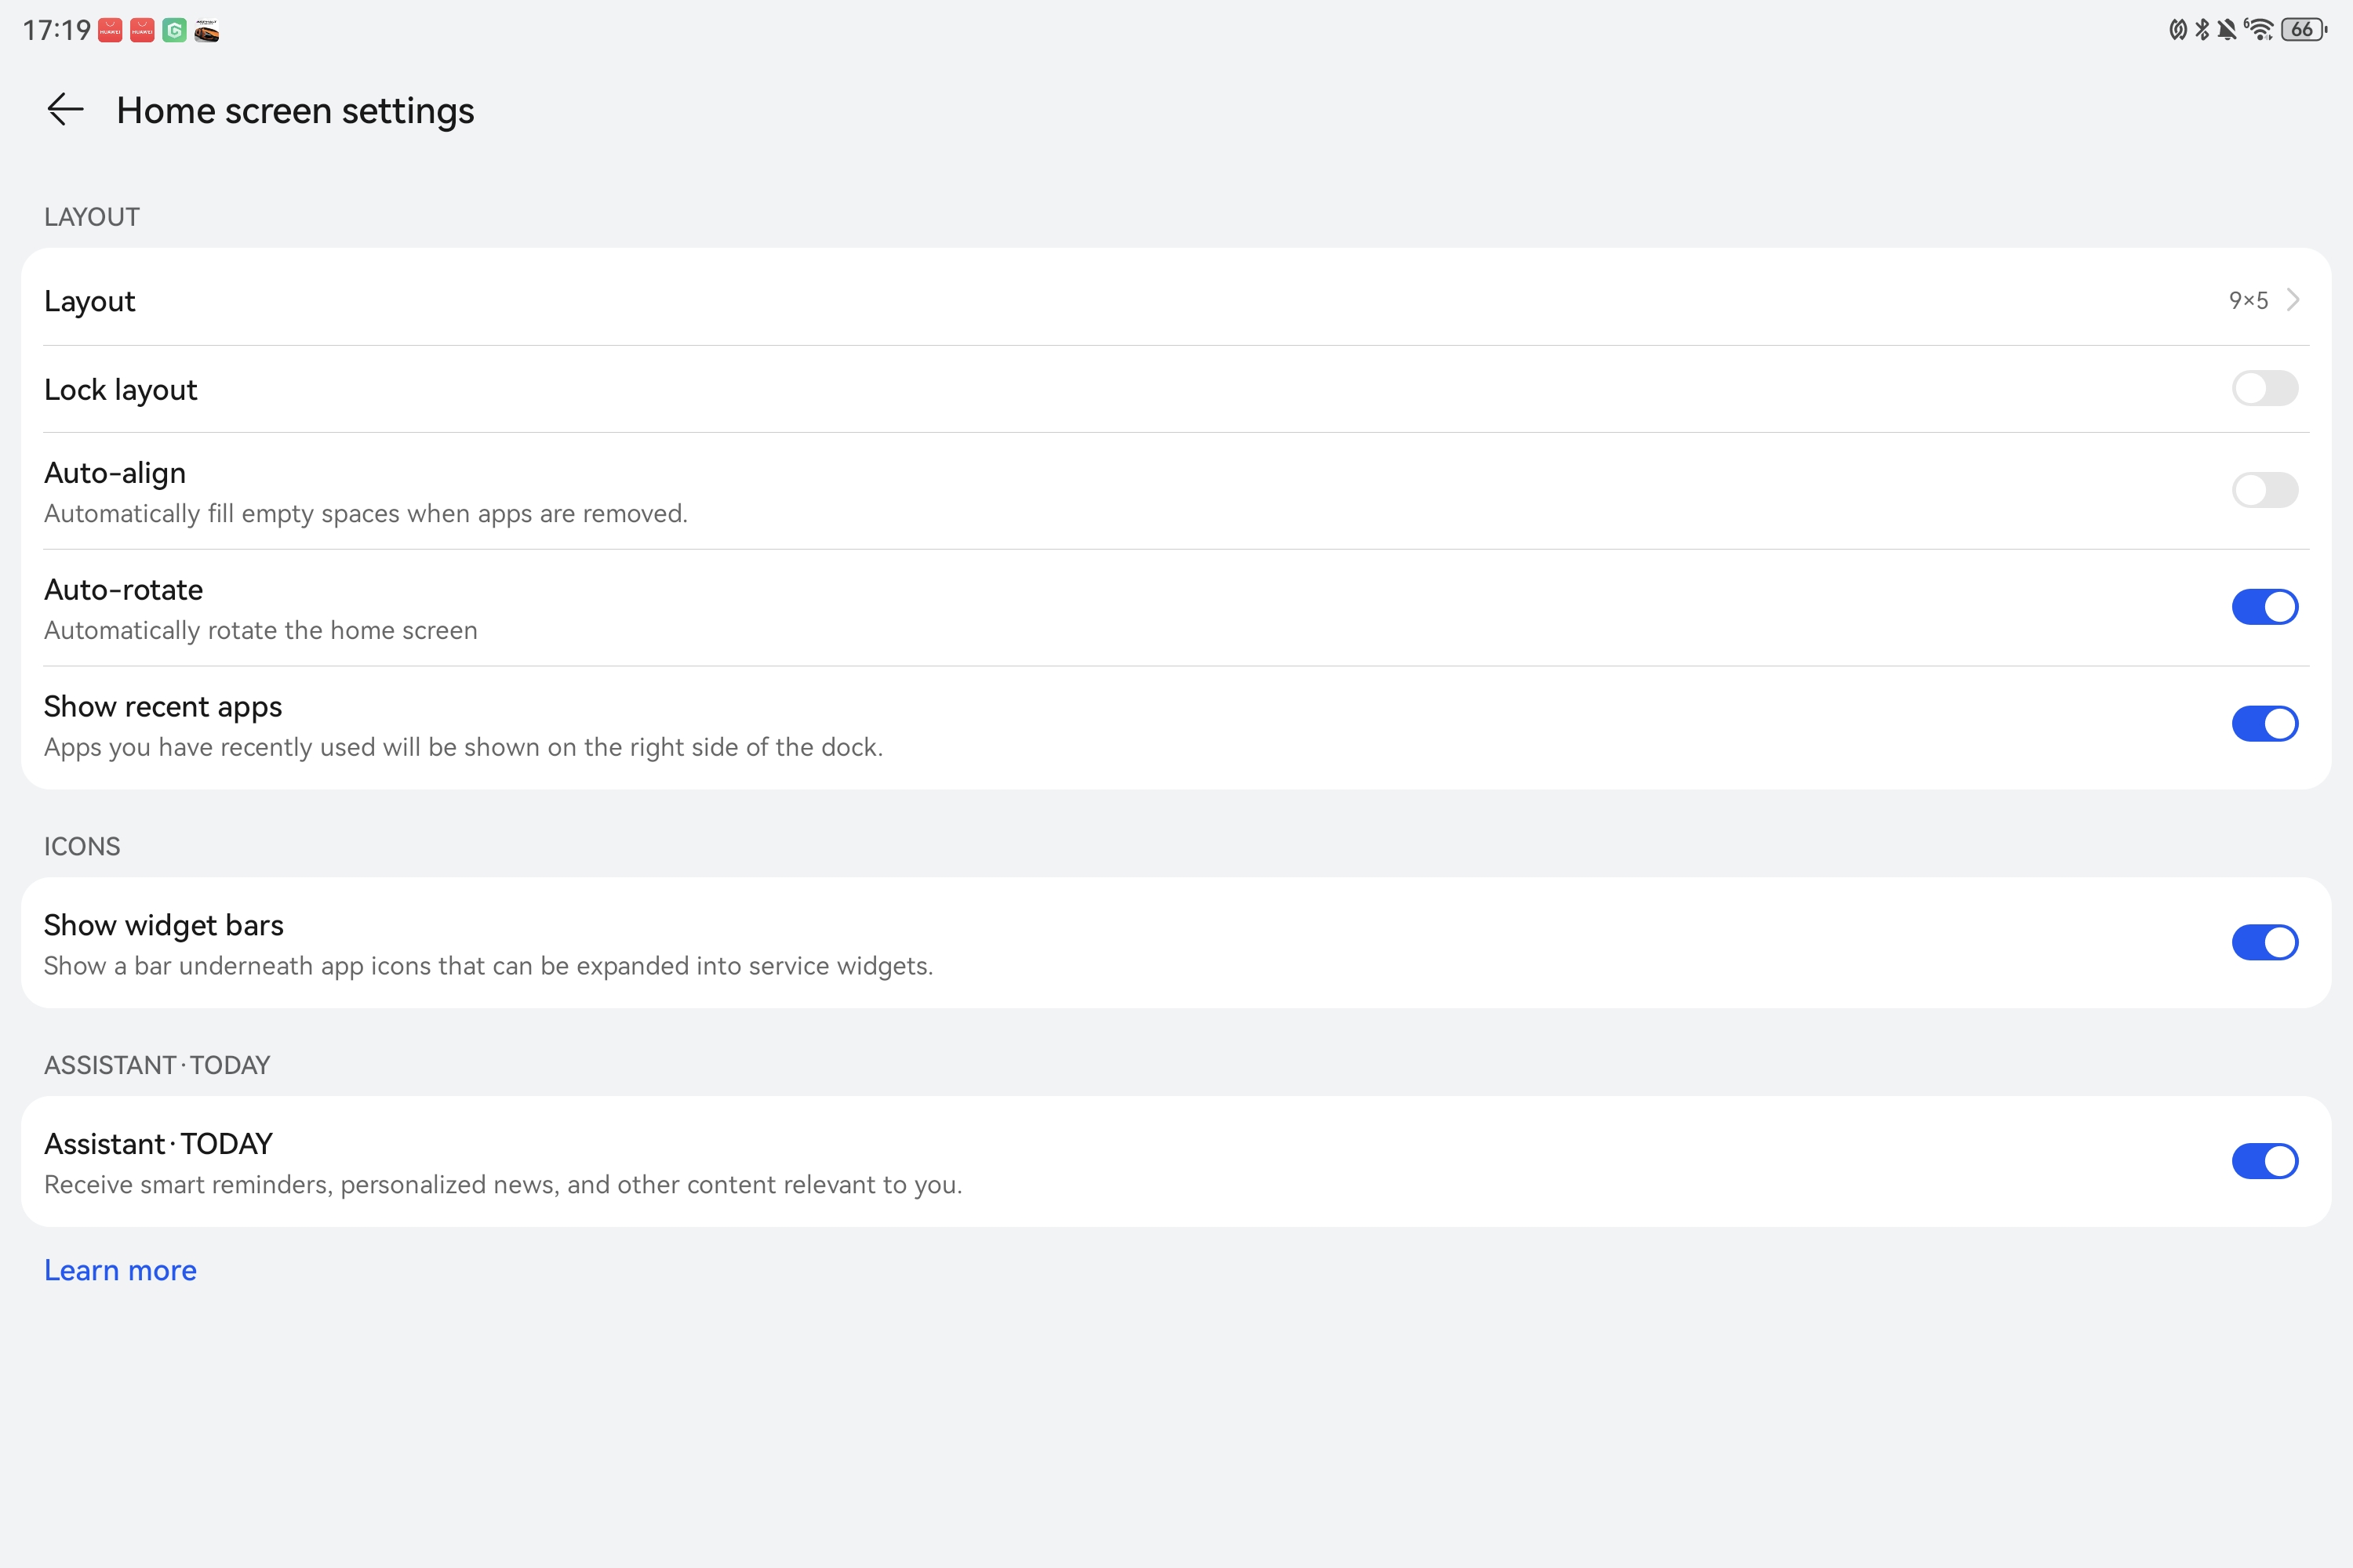This screenshot has width=2353, height=1568.
Task: Tap the NFC status icon
Action: coord(2177,30)
